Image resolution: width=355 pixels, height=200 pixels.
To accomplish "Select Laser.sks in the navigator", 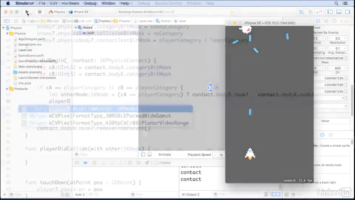I will point(25,50).
